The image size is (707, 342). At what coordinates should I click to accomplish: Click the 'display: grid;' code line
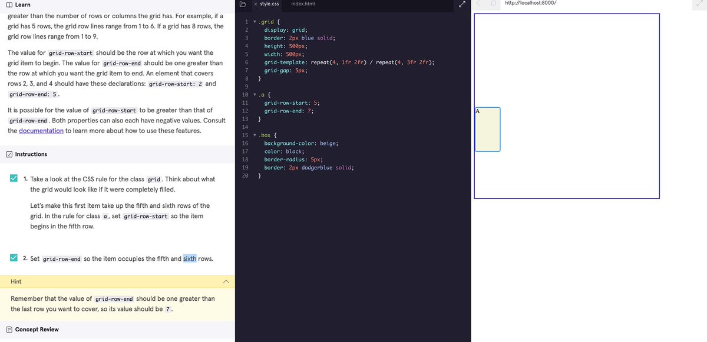pyautogui.click(x=286, y=29)
